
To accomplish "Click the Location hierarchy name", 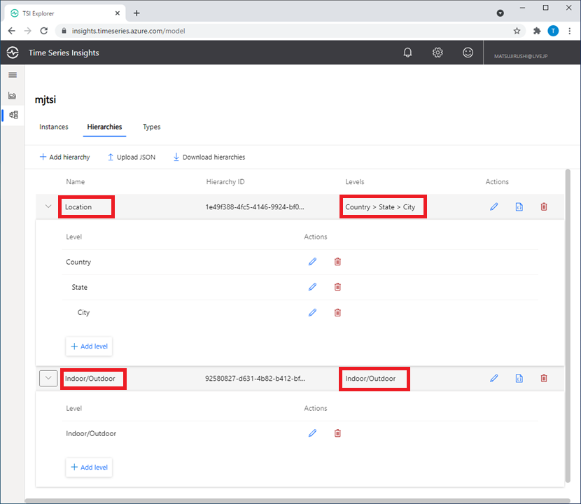I will [78, 206].
